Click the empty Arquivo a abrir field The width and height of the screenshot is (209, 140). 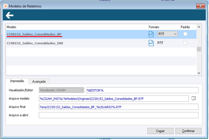(x=119, y=115)
